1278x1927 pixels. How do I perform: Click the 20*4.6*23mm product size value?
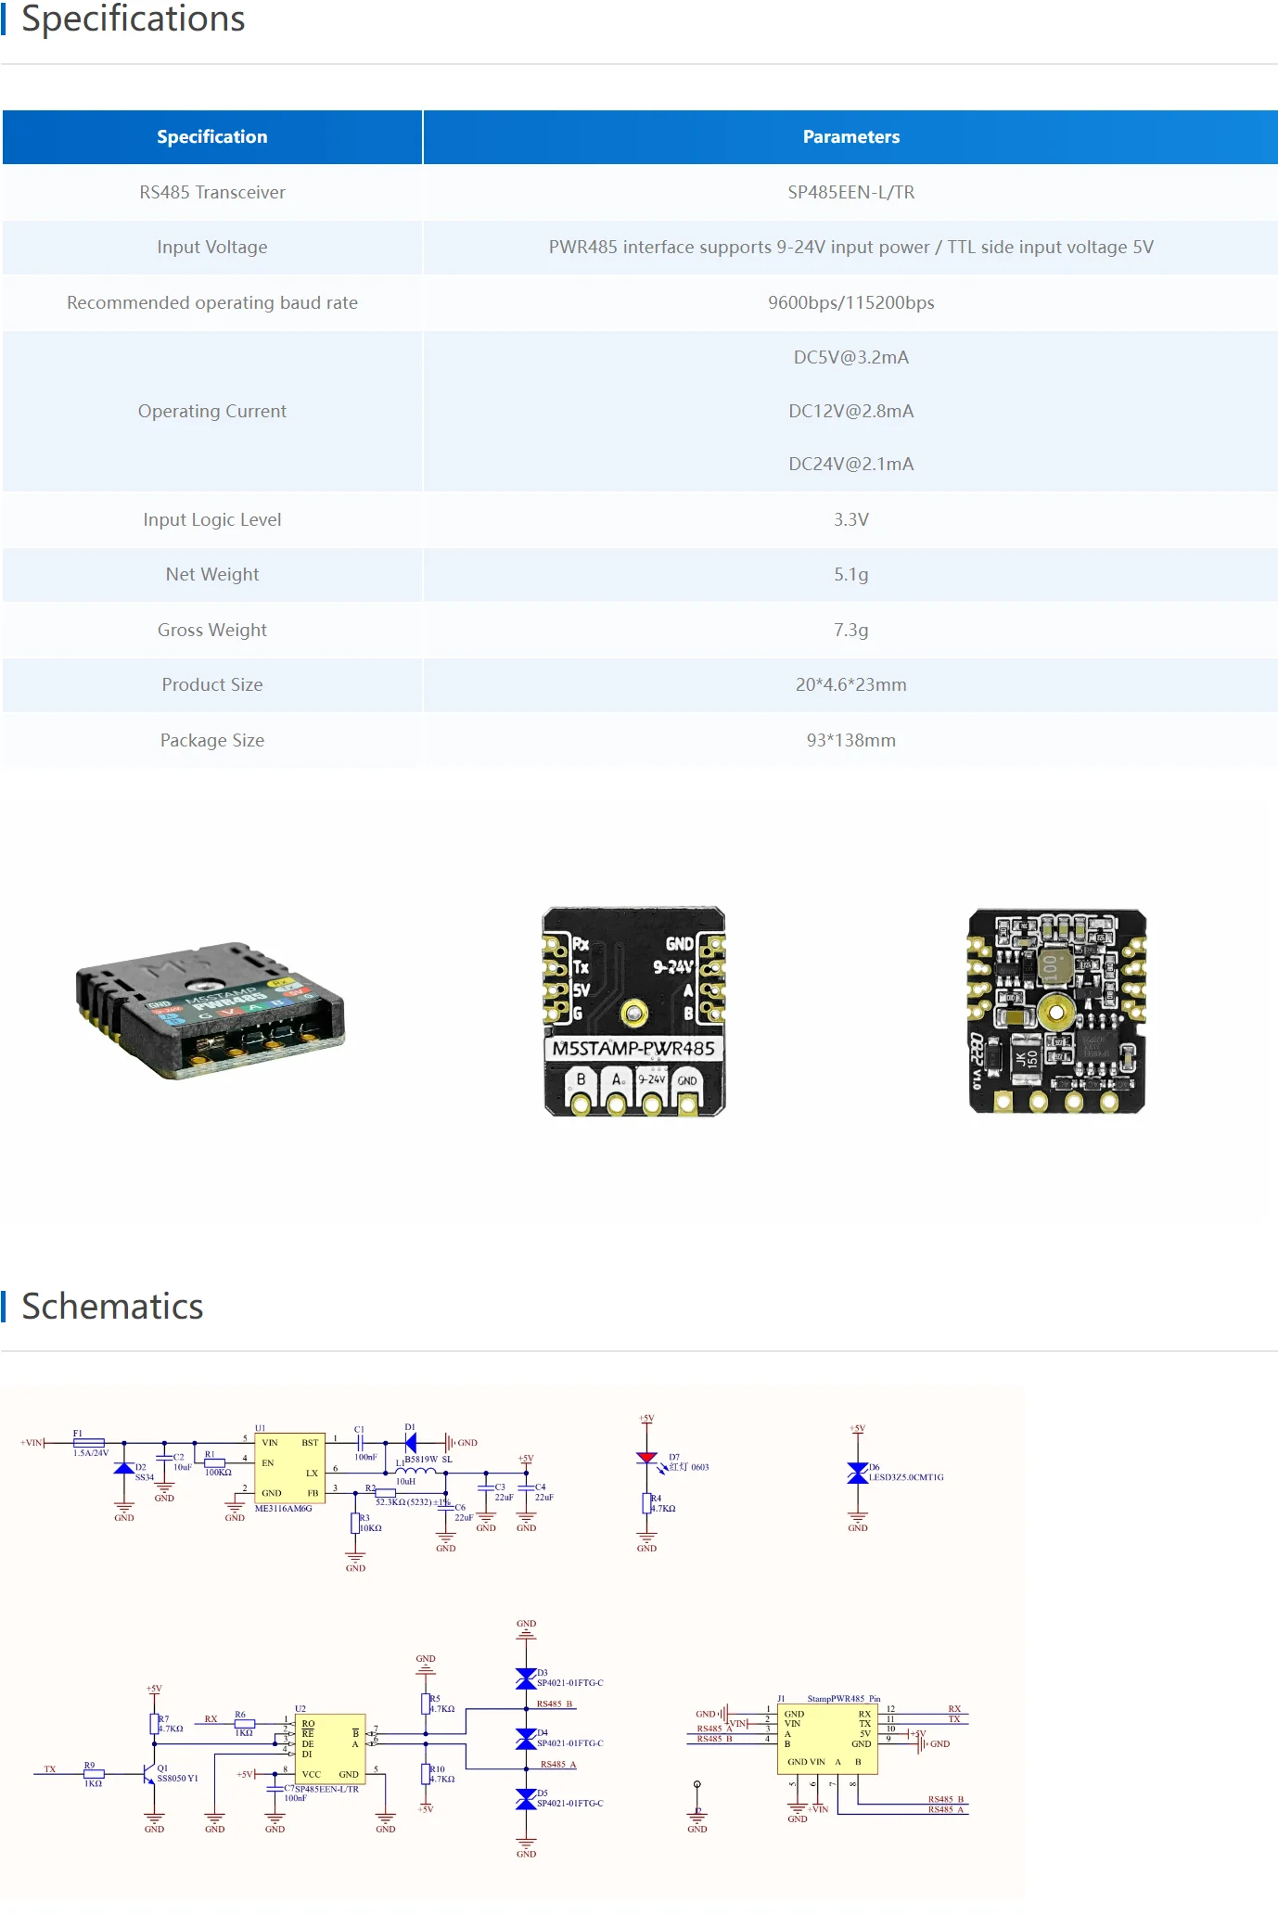pos(850,684)
